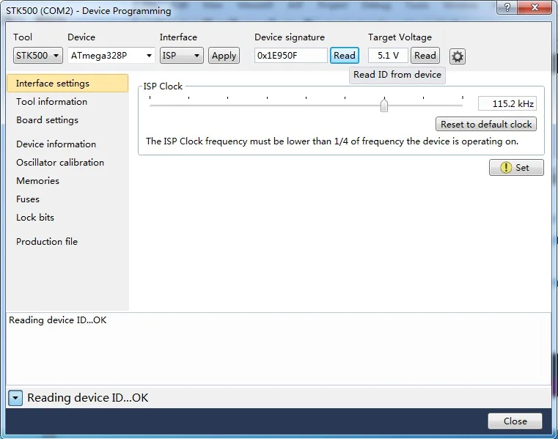This screenshot has height=439, width=558.
Task: Expand the status log arrow toggle
Action: [15, 398]
